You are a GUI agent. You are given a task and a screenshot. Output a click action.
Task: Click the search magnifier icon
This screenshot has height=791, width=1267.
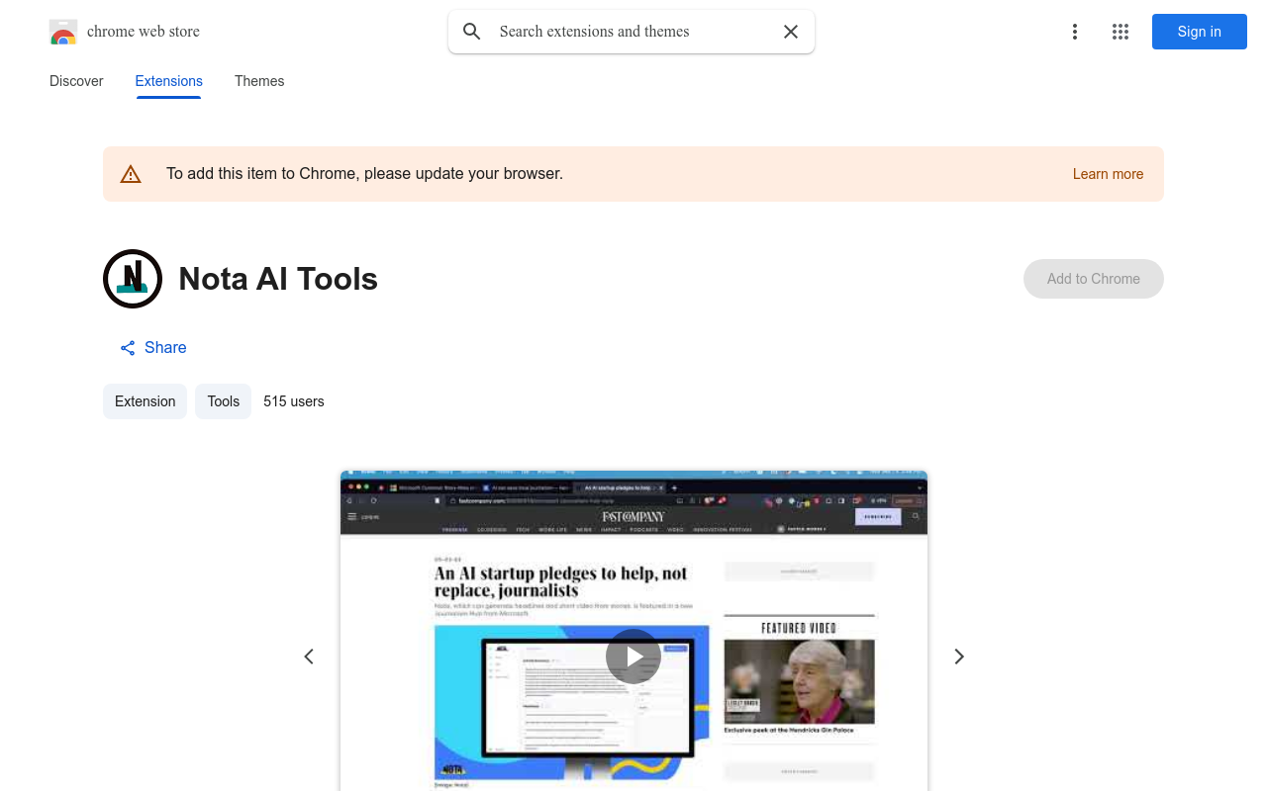click(472, 32)
